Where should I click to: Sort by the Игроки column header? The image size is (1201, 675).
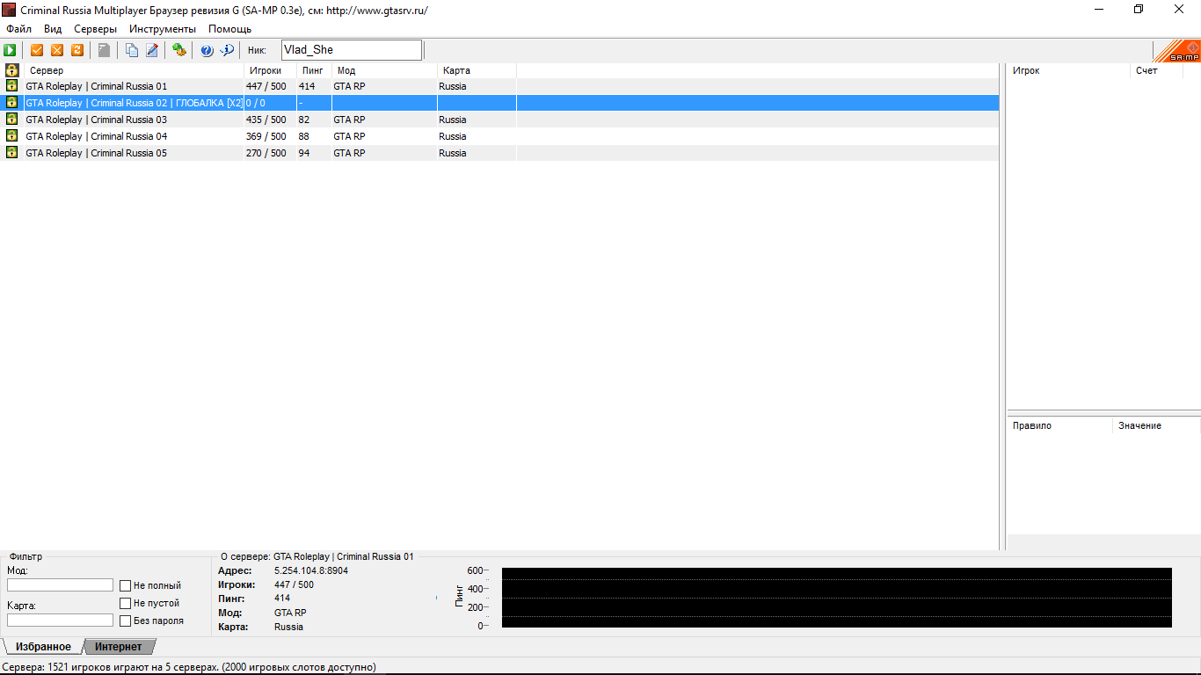click(x=270, y=70)
